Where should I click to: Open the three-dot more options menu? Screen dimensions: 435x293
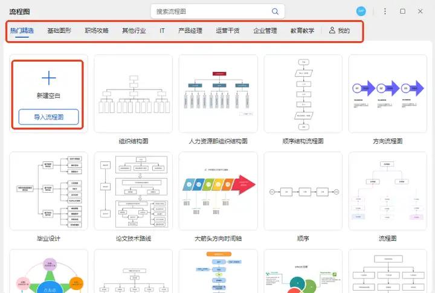click(385, 11)
